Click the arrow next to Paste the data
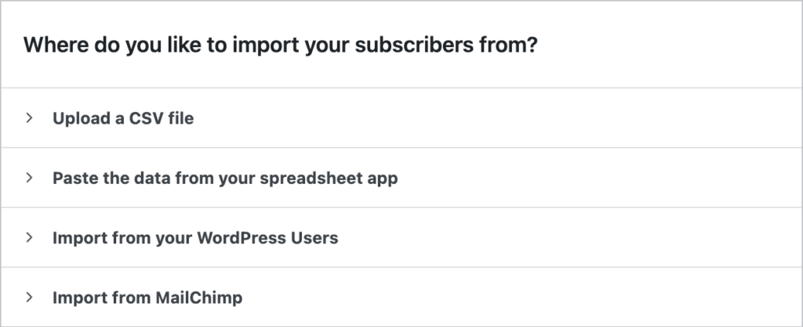803x327 pixels. pyautogui.click(x=29, y=178)
